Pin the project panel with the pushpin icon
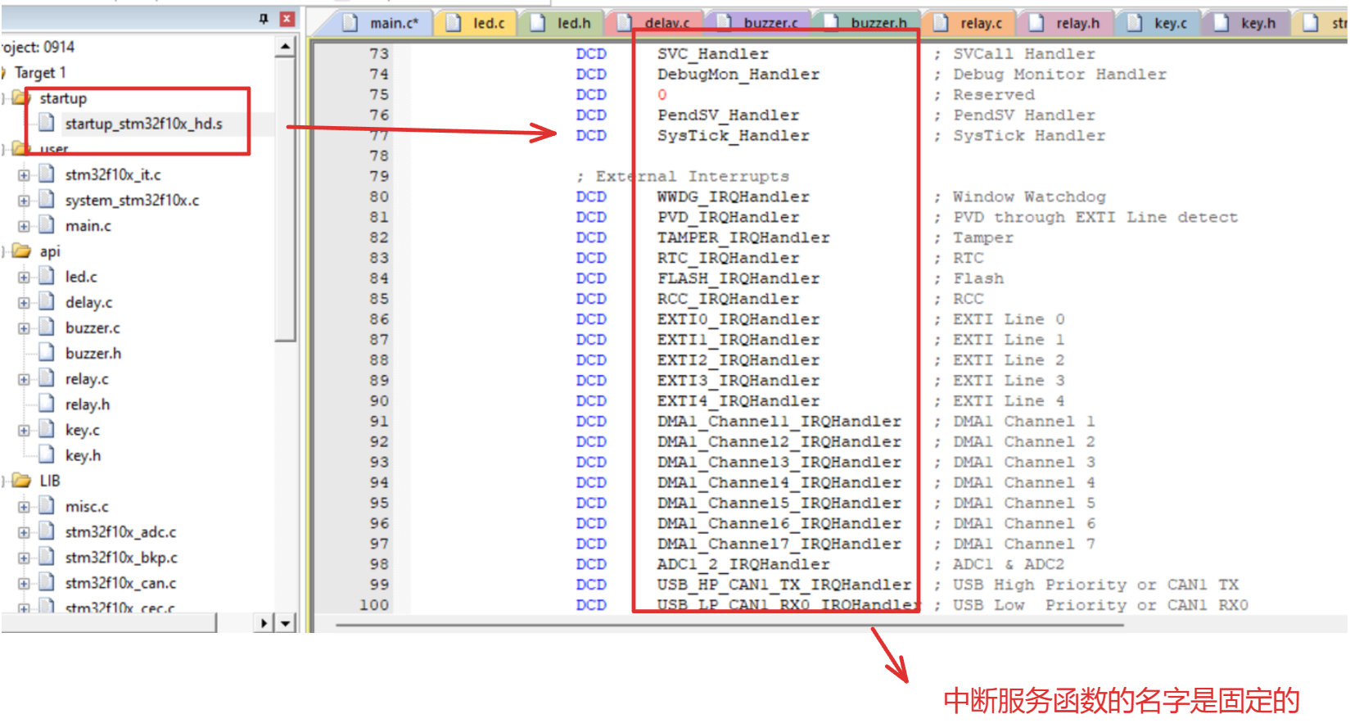This screenshot has height=723, width=1350. (264, 19)
